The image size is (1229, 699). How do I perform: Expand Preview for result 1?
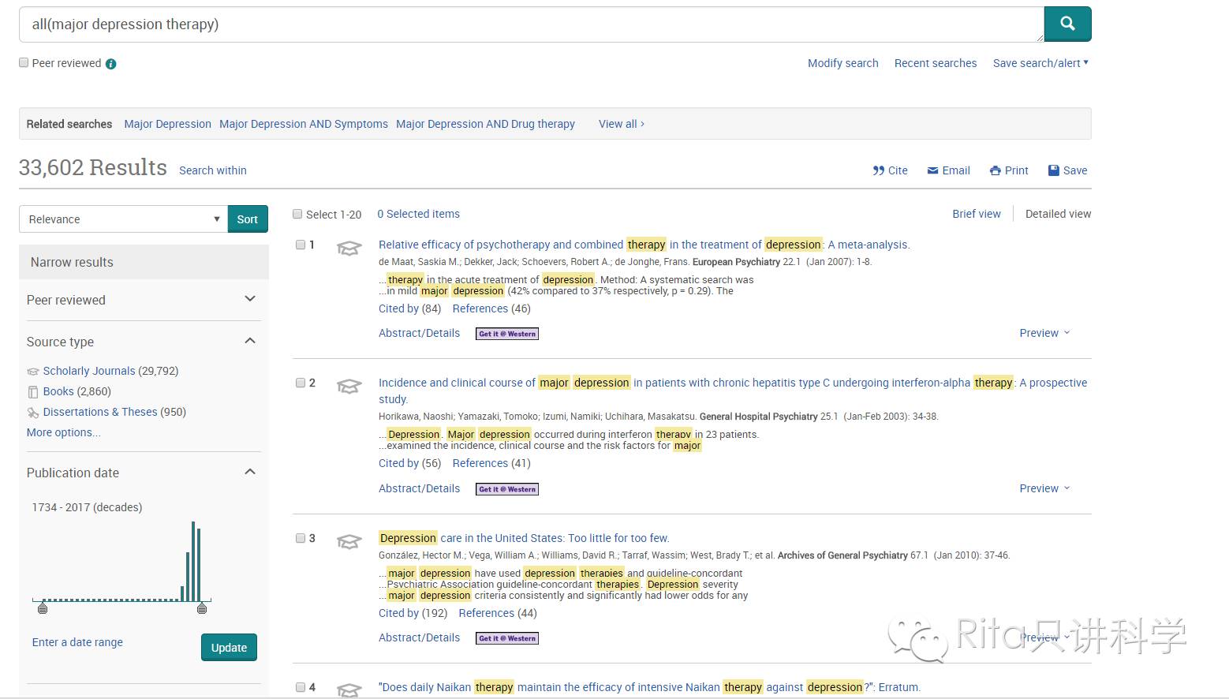1044,333
